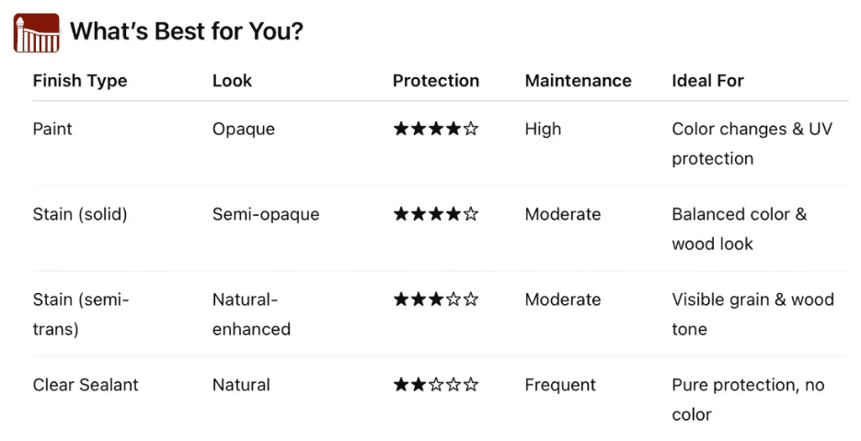
Task: Click the red fence logo icon
Action: pyautogui.click(x=37, y=33)
